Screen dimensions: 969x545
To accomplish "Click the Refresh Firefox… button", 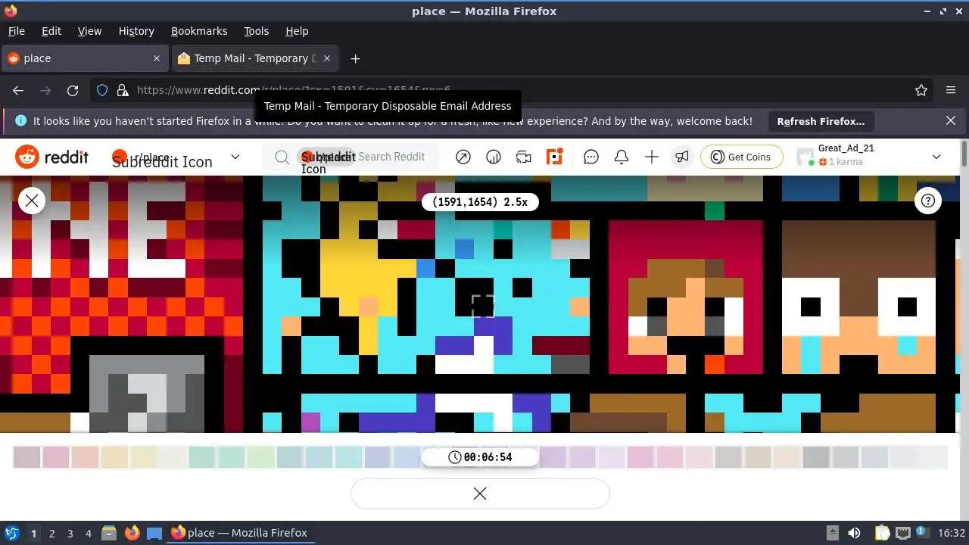I will click(821, 121).
